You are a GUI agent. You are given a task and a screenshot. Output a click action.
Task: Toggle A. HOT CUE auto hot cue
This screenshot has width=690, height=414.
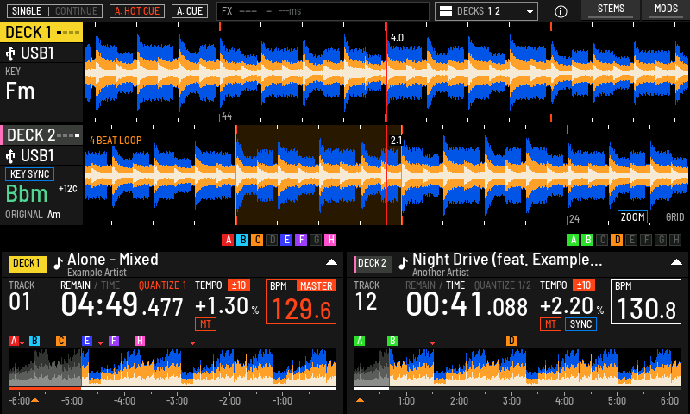point(137,11)
